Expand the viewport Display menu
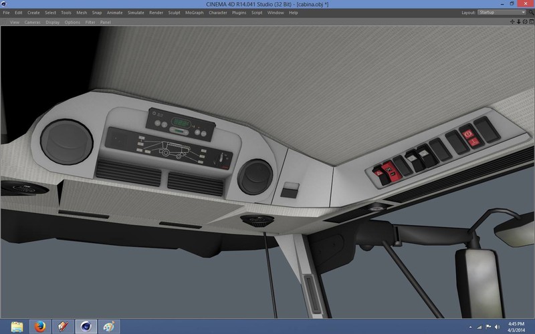Screen dimensions: 535x334 [x=52, y=22]
